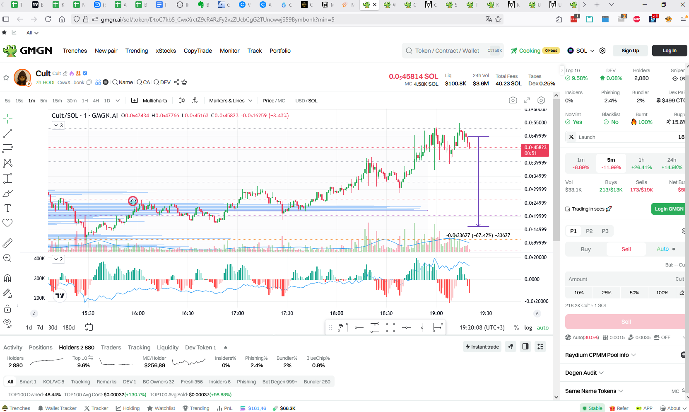The image size is (689, 412).
Task: Switch chart to Price / MC mode
Action: coord(274,101)
